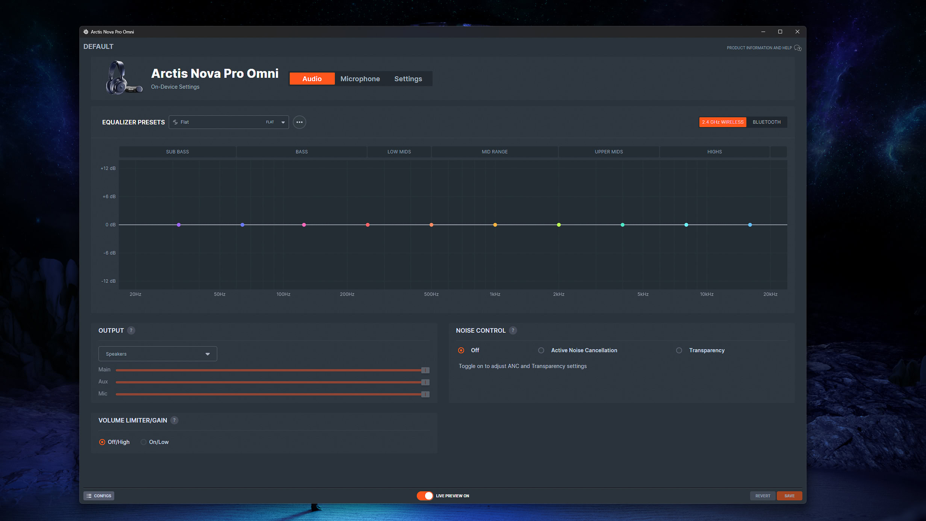Click the Aux volume slider handle
Viewport: 926px width, 521px height.
pyautogui.click(x=425, y=382)
